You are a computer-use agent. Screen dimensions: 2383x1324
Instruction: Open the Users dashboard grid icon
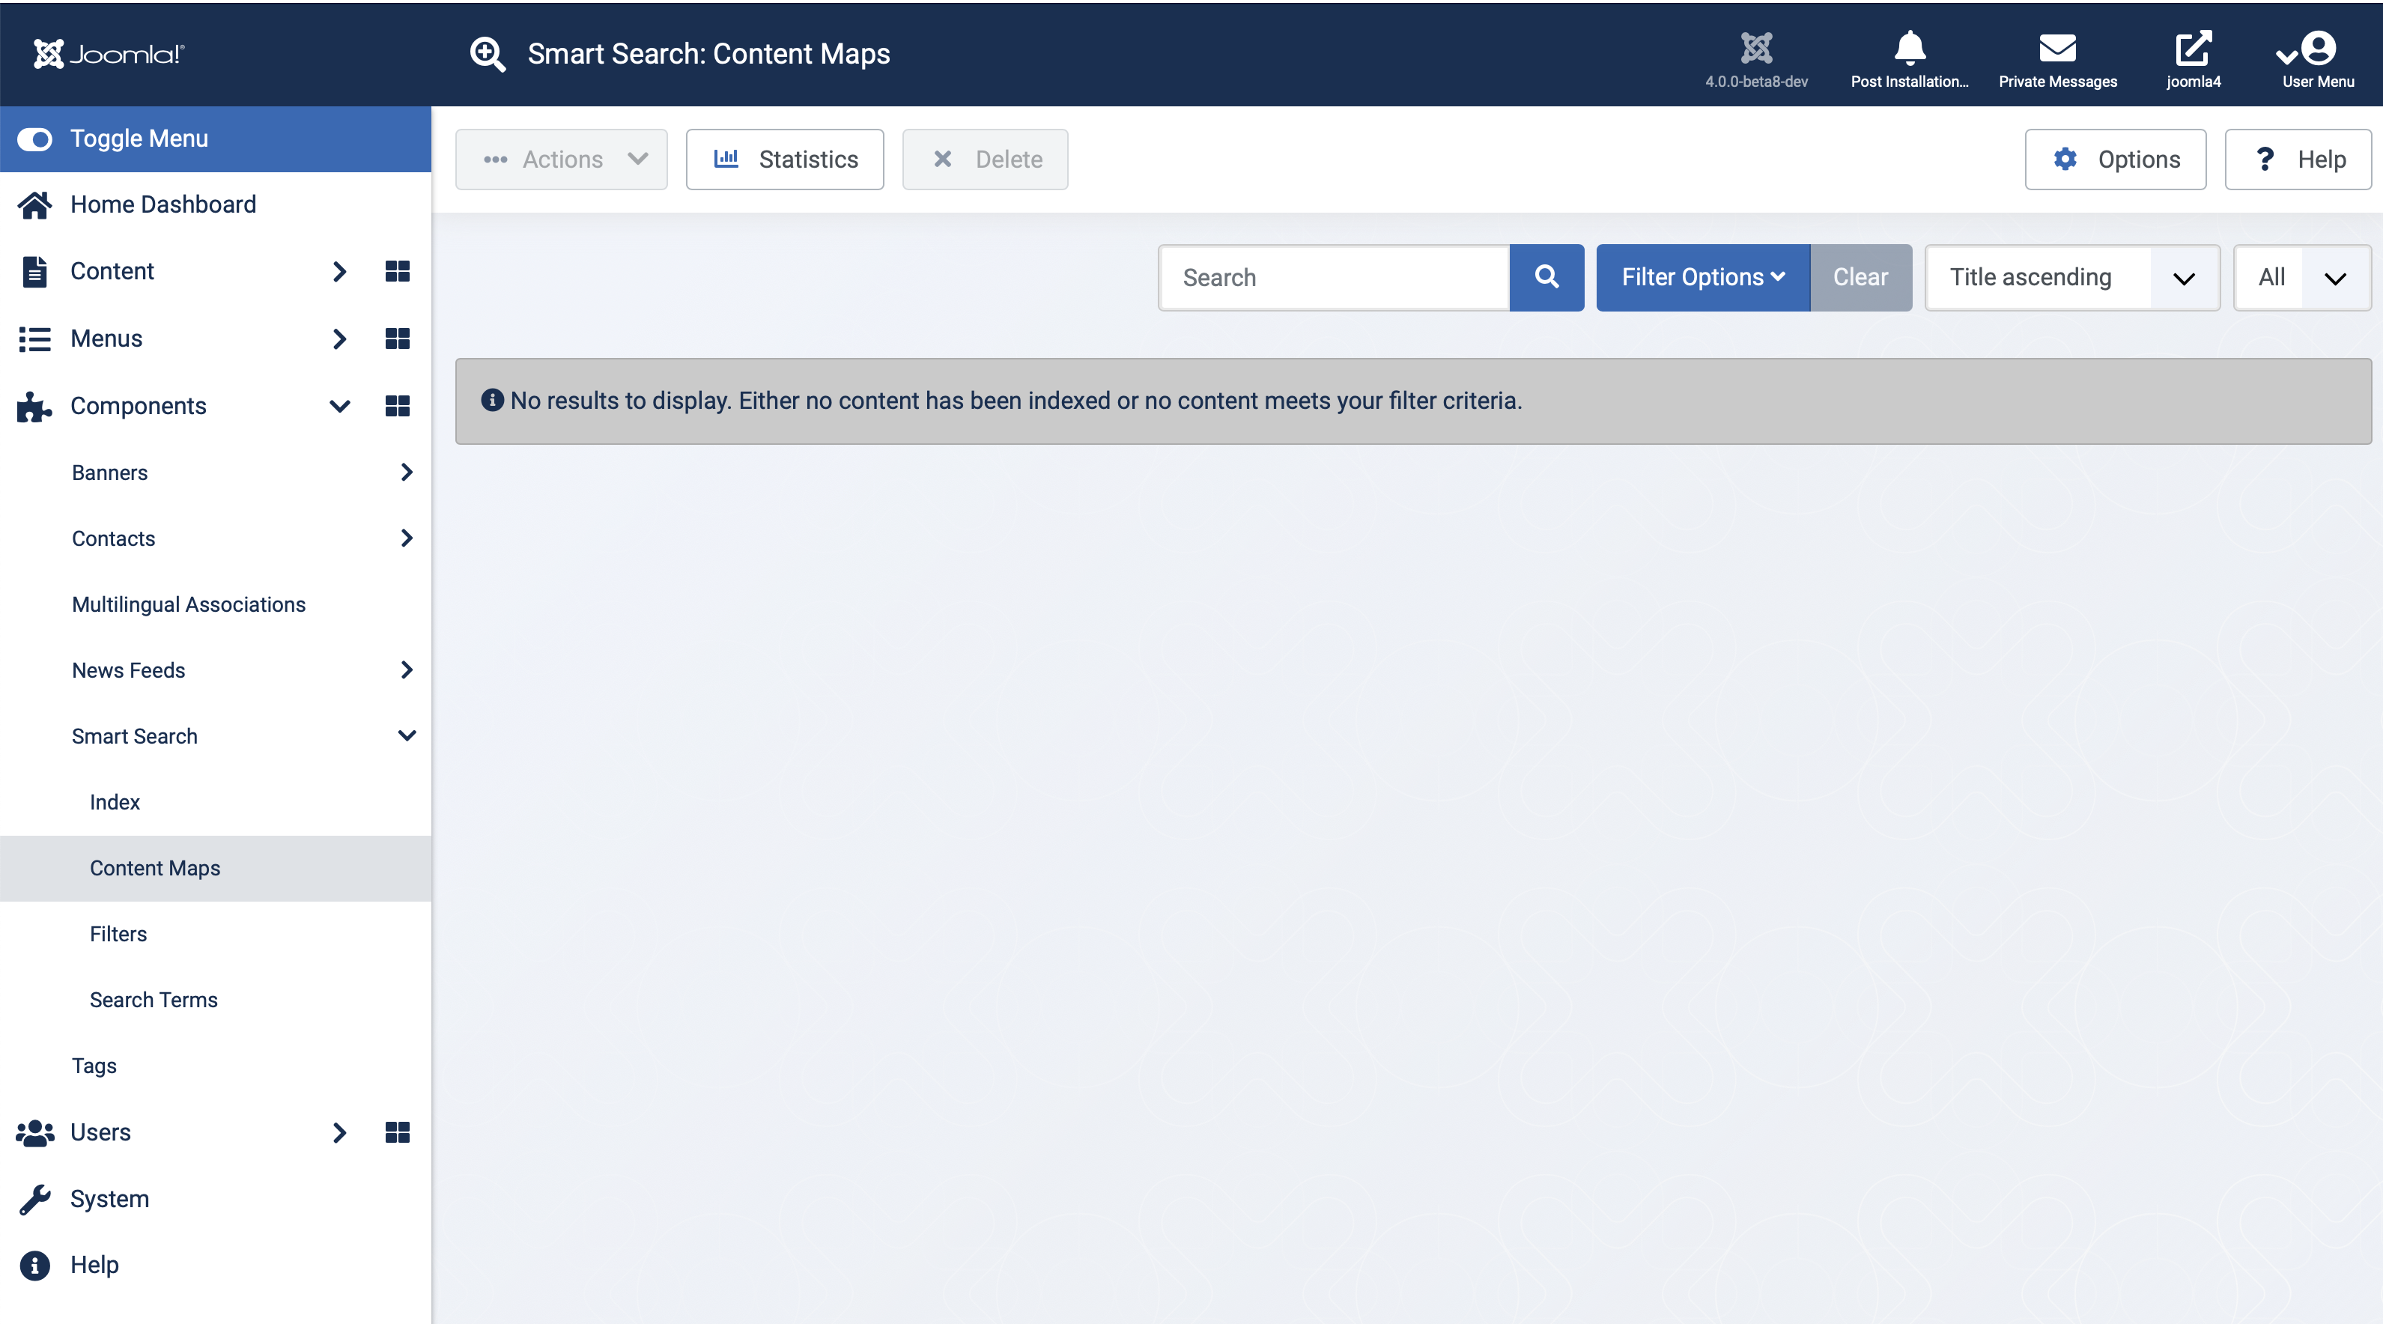point(398,1132)
